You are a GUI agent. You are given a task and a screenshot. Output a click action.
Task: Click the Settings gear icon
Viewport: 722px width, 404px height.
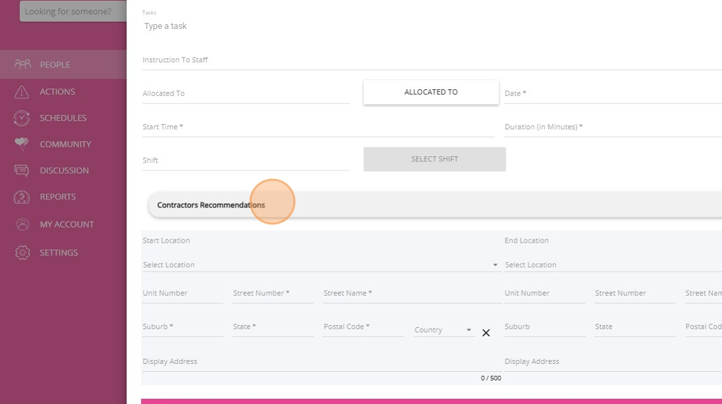(22, 253)
